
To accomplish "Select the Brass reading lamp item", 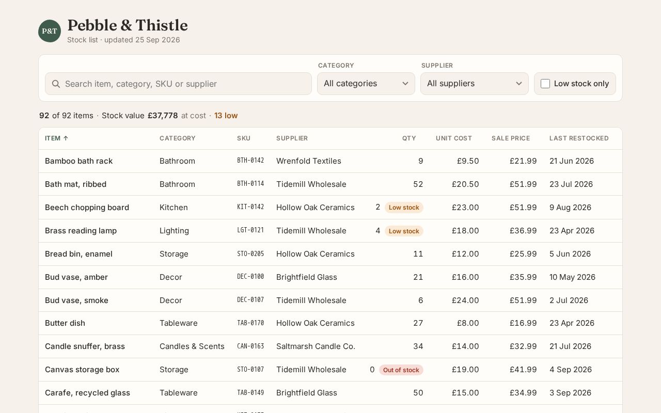I will [x=81, y=231].
